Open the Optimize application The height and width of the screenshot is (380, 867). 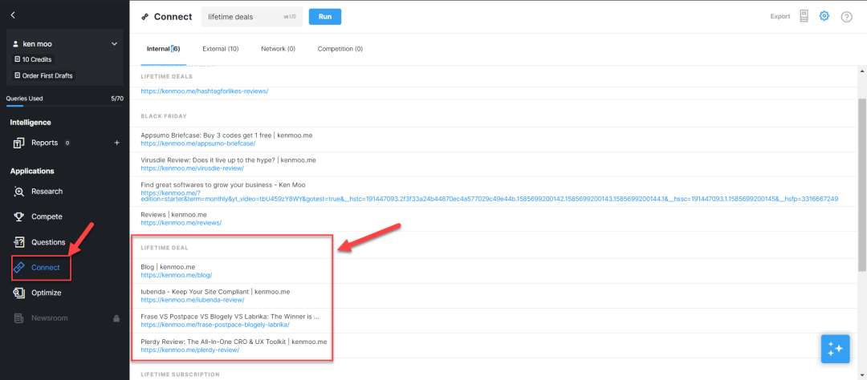[x=47, y=293]
